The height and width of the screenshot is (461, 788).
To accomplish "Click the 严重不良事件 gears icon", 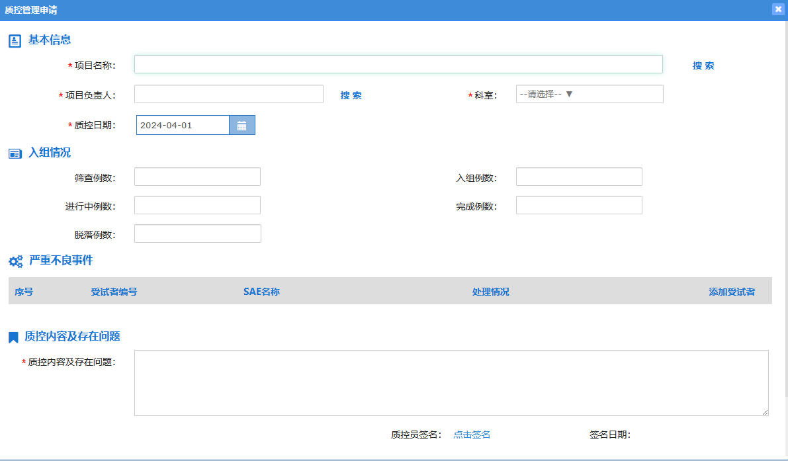I will tap(15, 261).
